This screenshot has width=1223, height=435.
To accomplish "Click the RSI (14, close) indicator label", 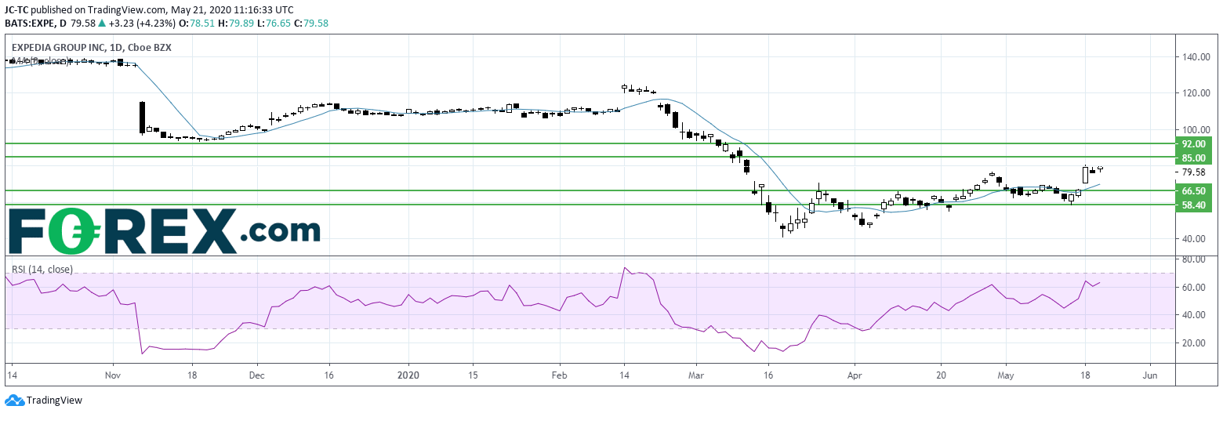I will 42,270.
